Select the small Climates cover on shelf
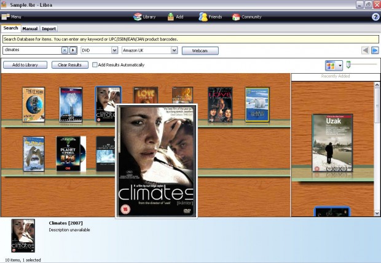This screenshot has width=381, height=263. coord(106,104)
